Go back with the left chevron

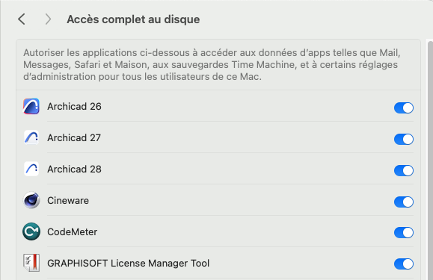click(x=22, y=19)
